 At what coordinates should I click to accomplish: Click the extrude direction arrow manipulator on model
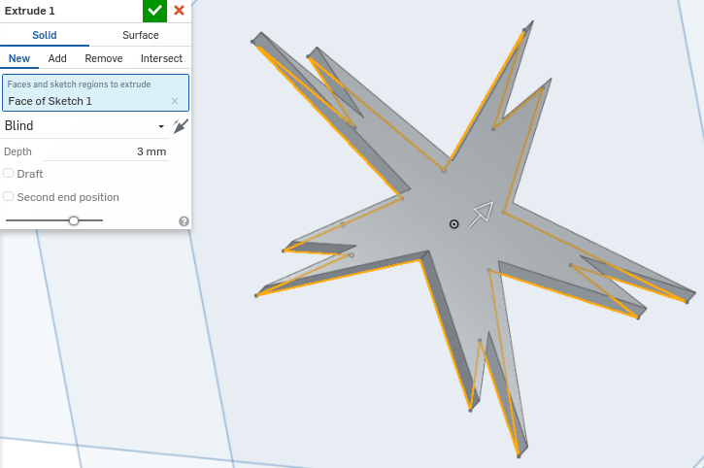tap(482, 215)
